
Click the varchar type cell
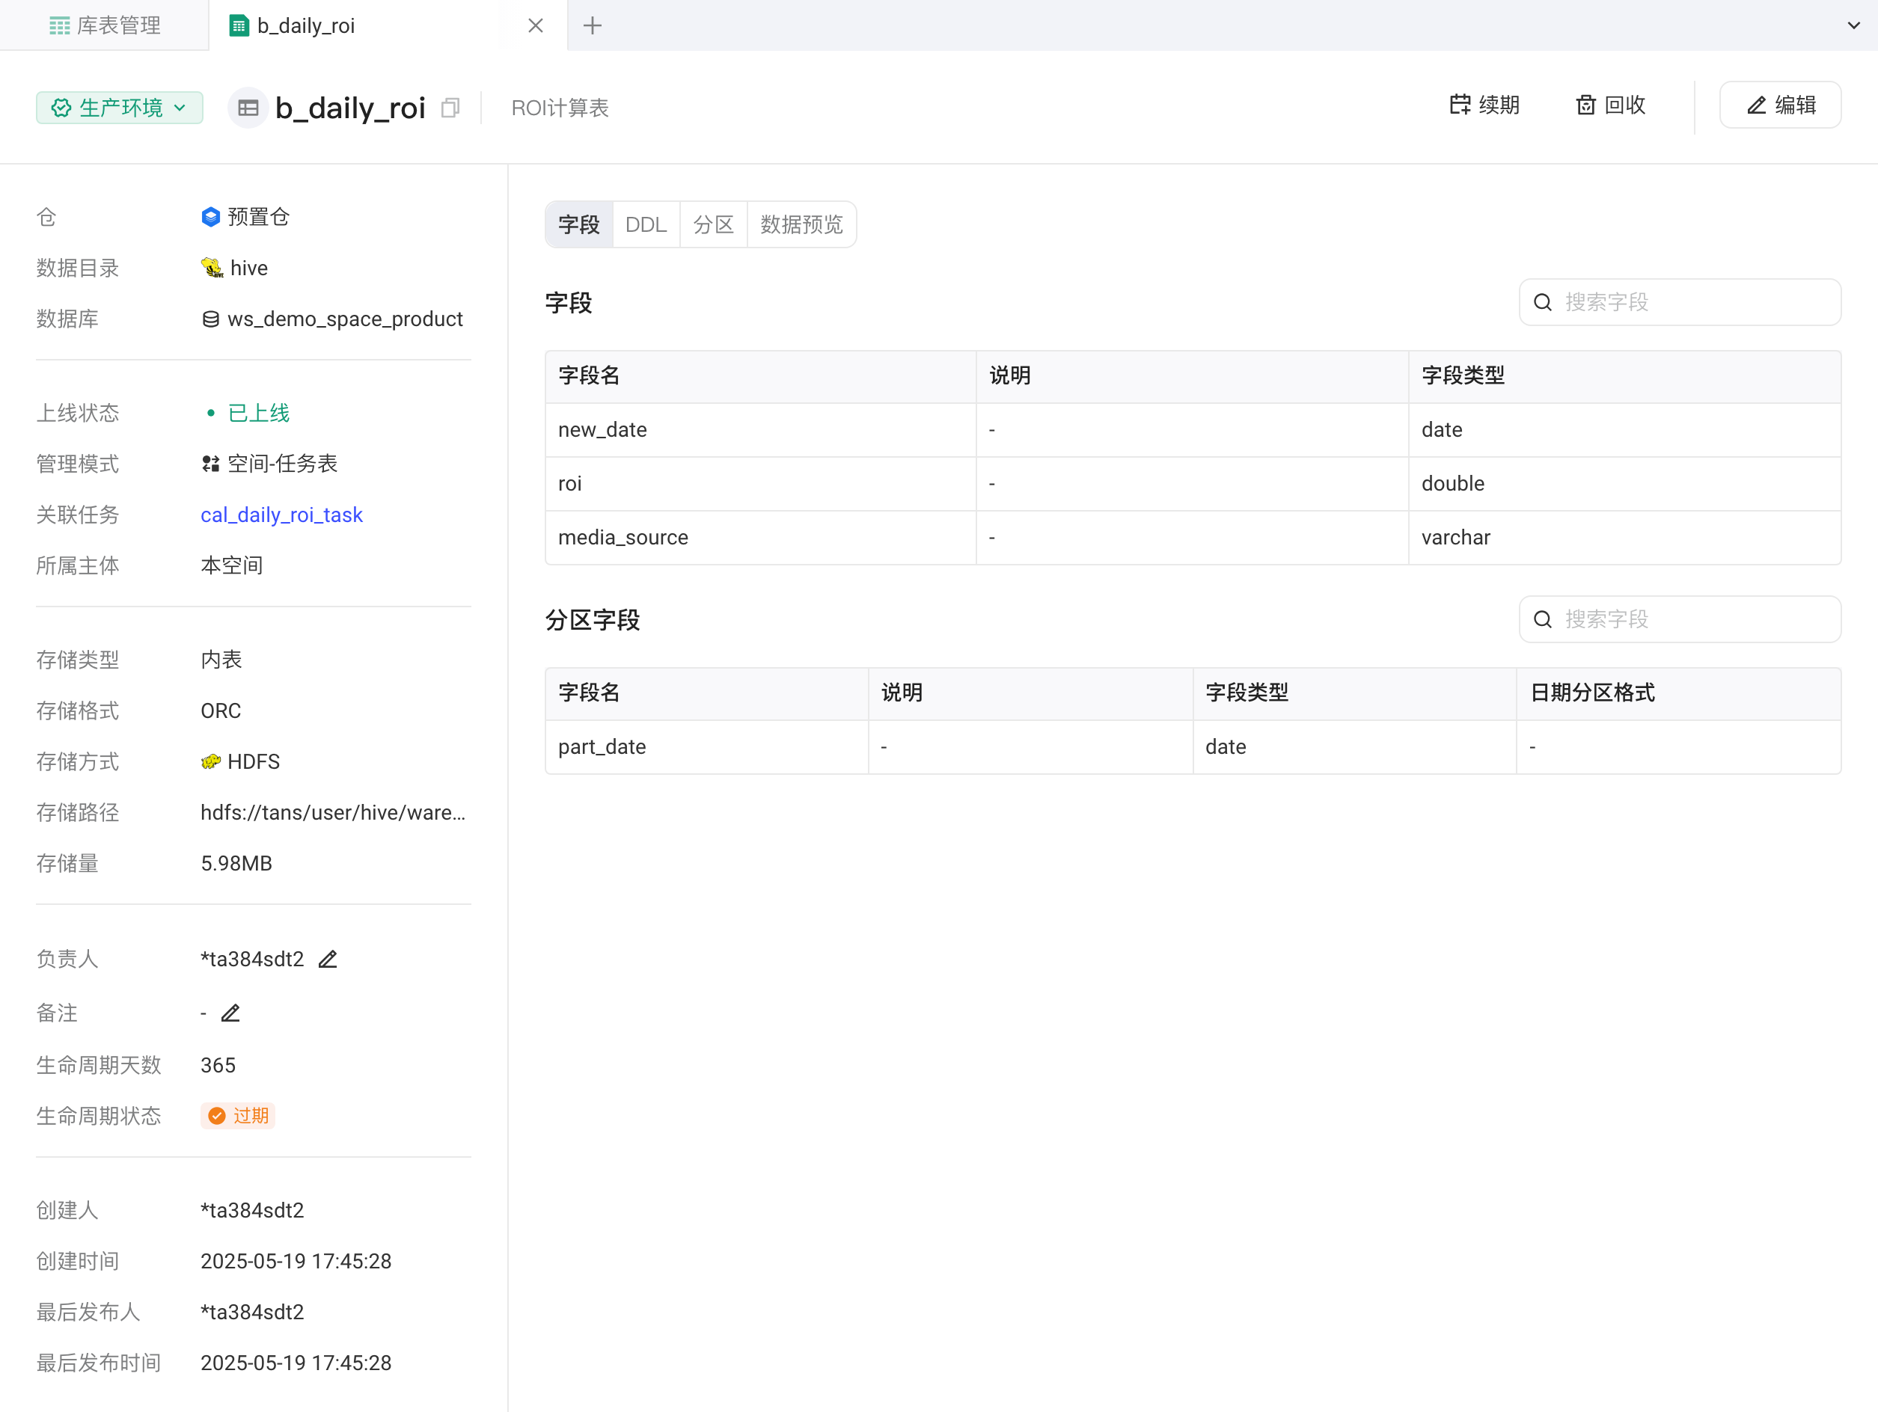[x=1624, y=537]
